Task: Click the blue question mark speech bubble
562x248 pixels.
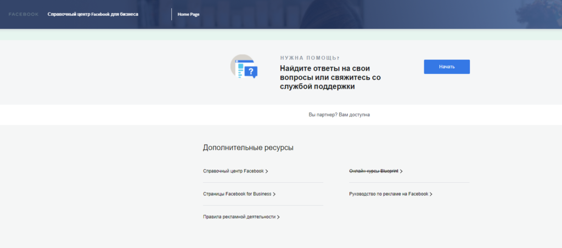Action: [251, 72]
